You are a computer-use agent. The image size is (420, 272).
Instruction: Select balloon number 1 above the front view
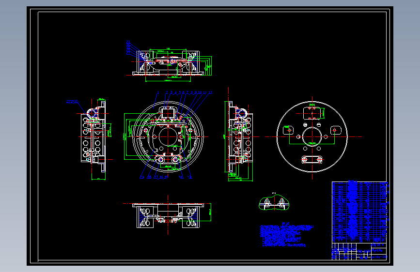click(158, 92)
